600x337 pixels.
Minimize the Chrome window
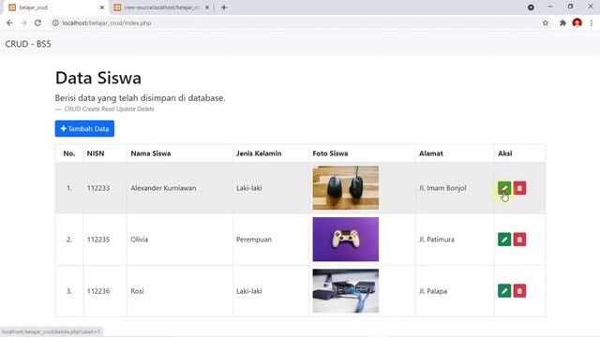550,7
